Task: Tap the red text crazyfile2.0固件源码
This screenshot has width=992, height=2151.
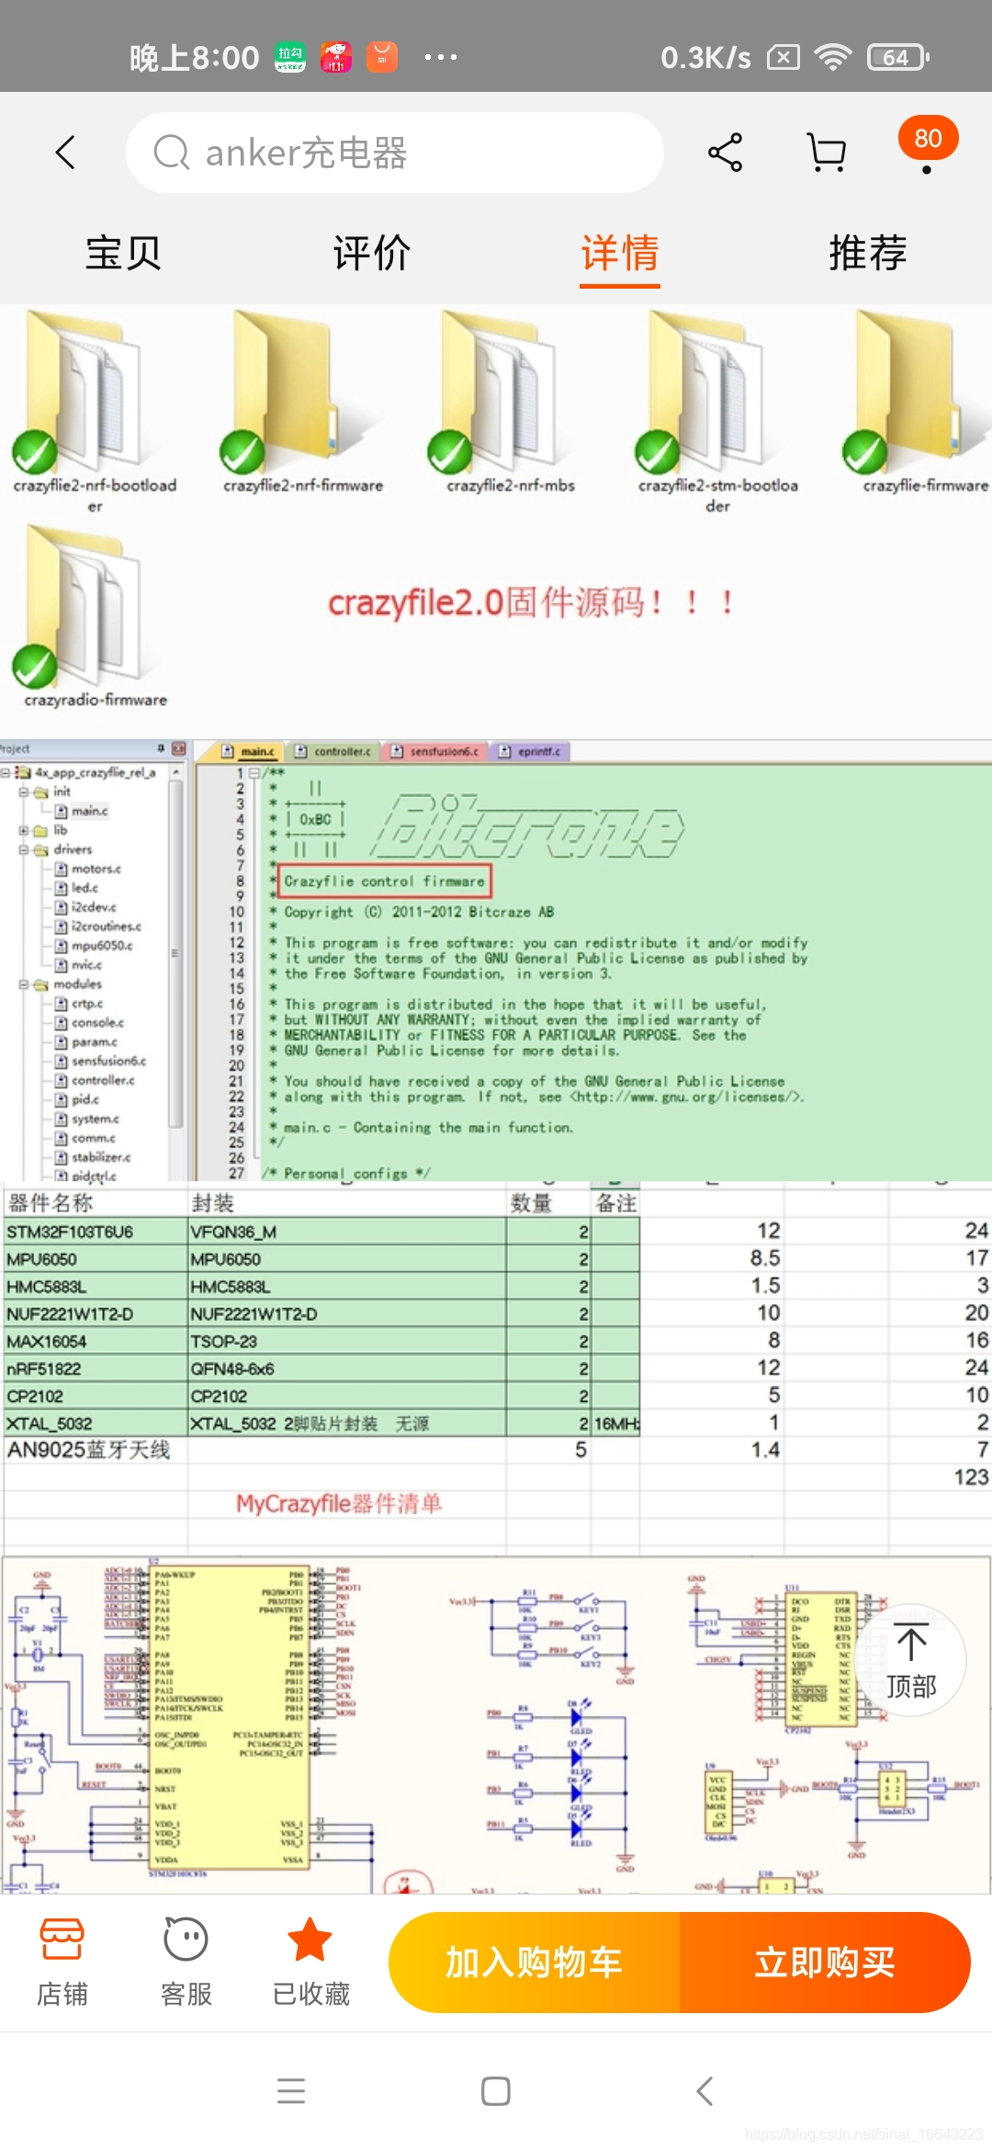Action: (x=530, y=603)
